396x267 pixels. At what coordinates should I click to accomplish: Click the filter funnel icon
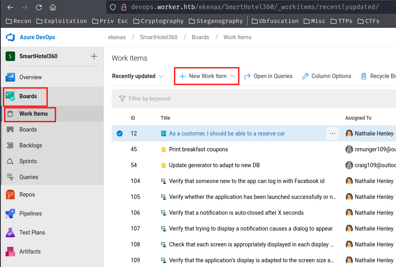[122, 99]
